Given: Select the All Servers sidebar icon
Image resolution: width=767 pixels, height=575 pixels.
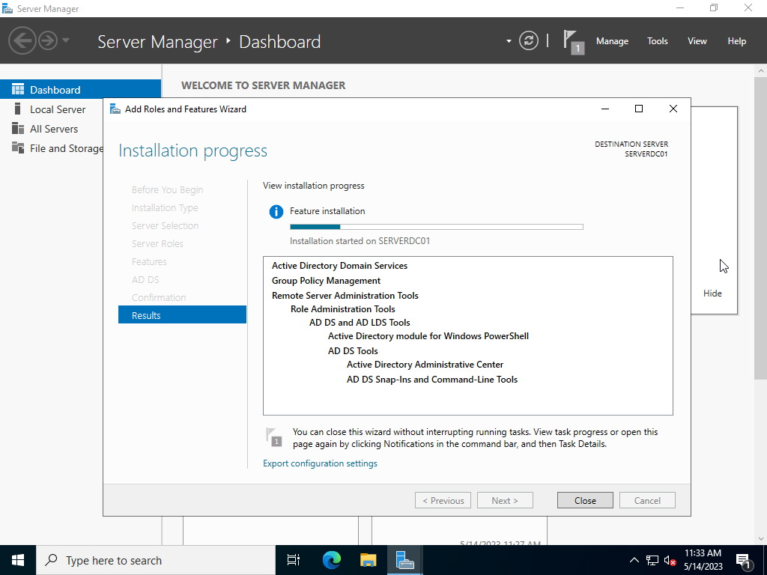Looking at the screenshot, I should pos(18,129).
